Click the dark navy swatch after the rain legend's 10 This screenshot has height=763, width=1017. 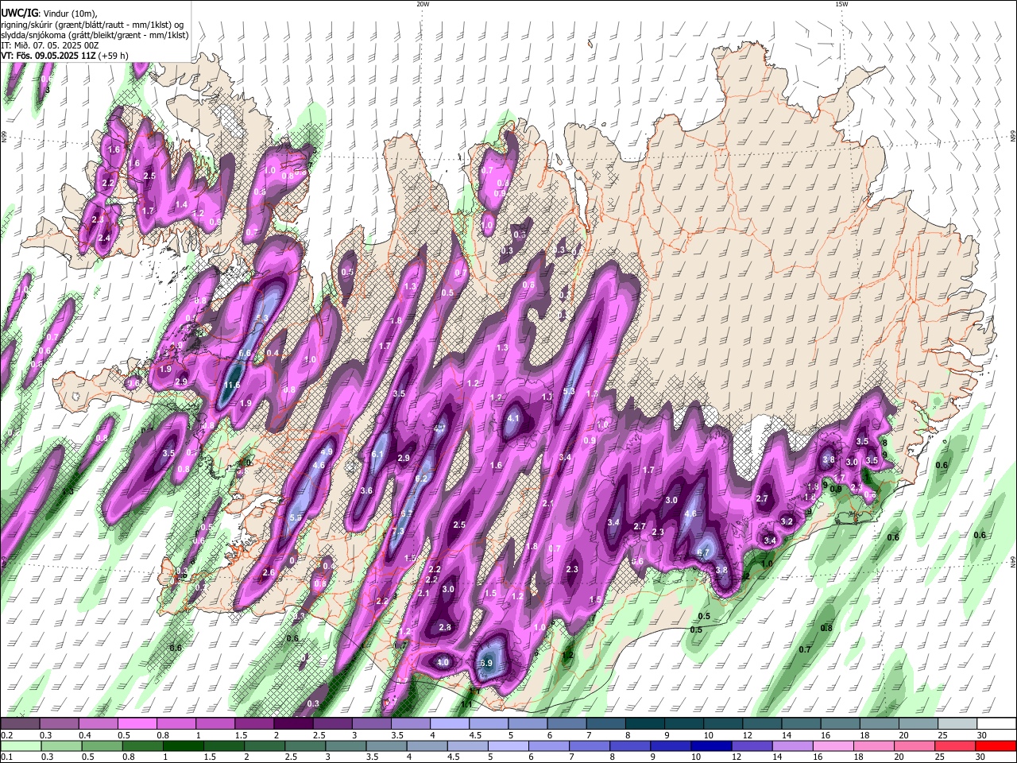point(710,746)
